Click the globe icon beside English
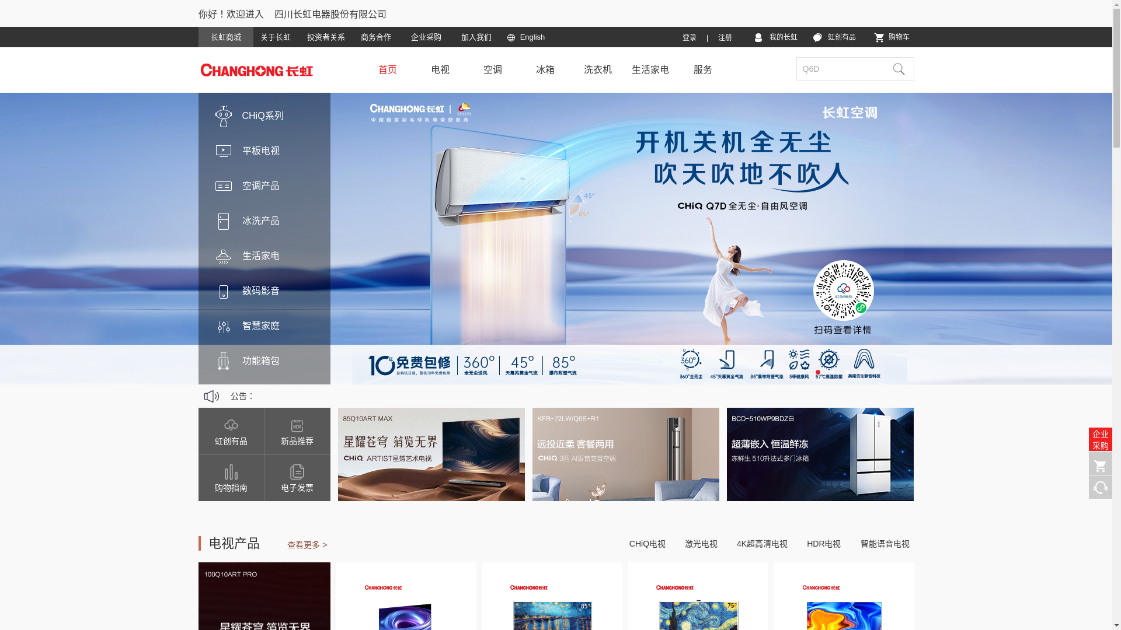The width and height of the screenshot is (1121, 630). coord(511,38)
